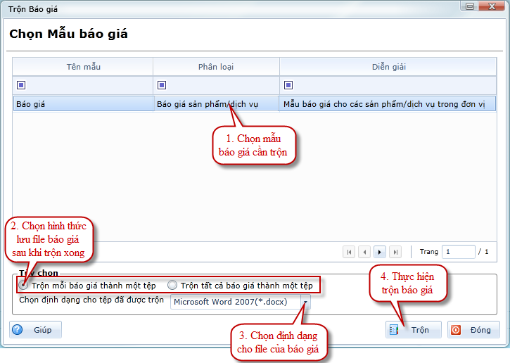The image size is (510, 363).
Task: Go to previous page in pager
Action: point(364,252)
